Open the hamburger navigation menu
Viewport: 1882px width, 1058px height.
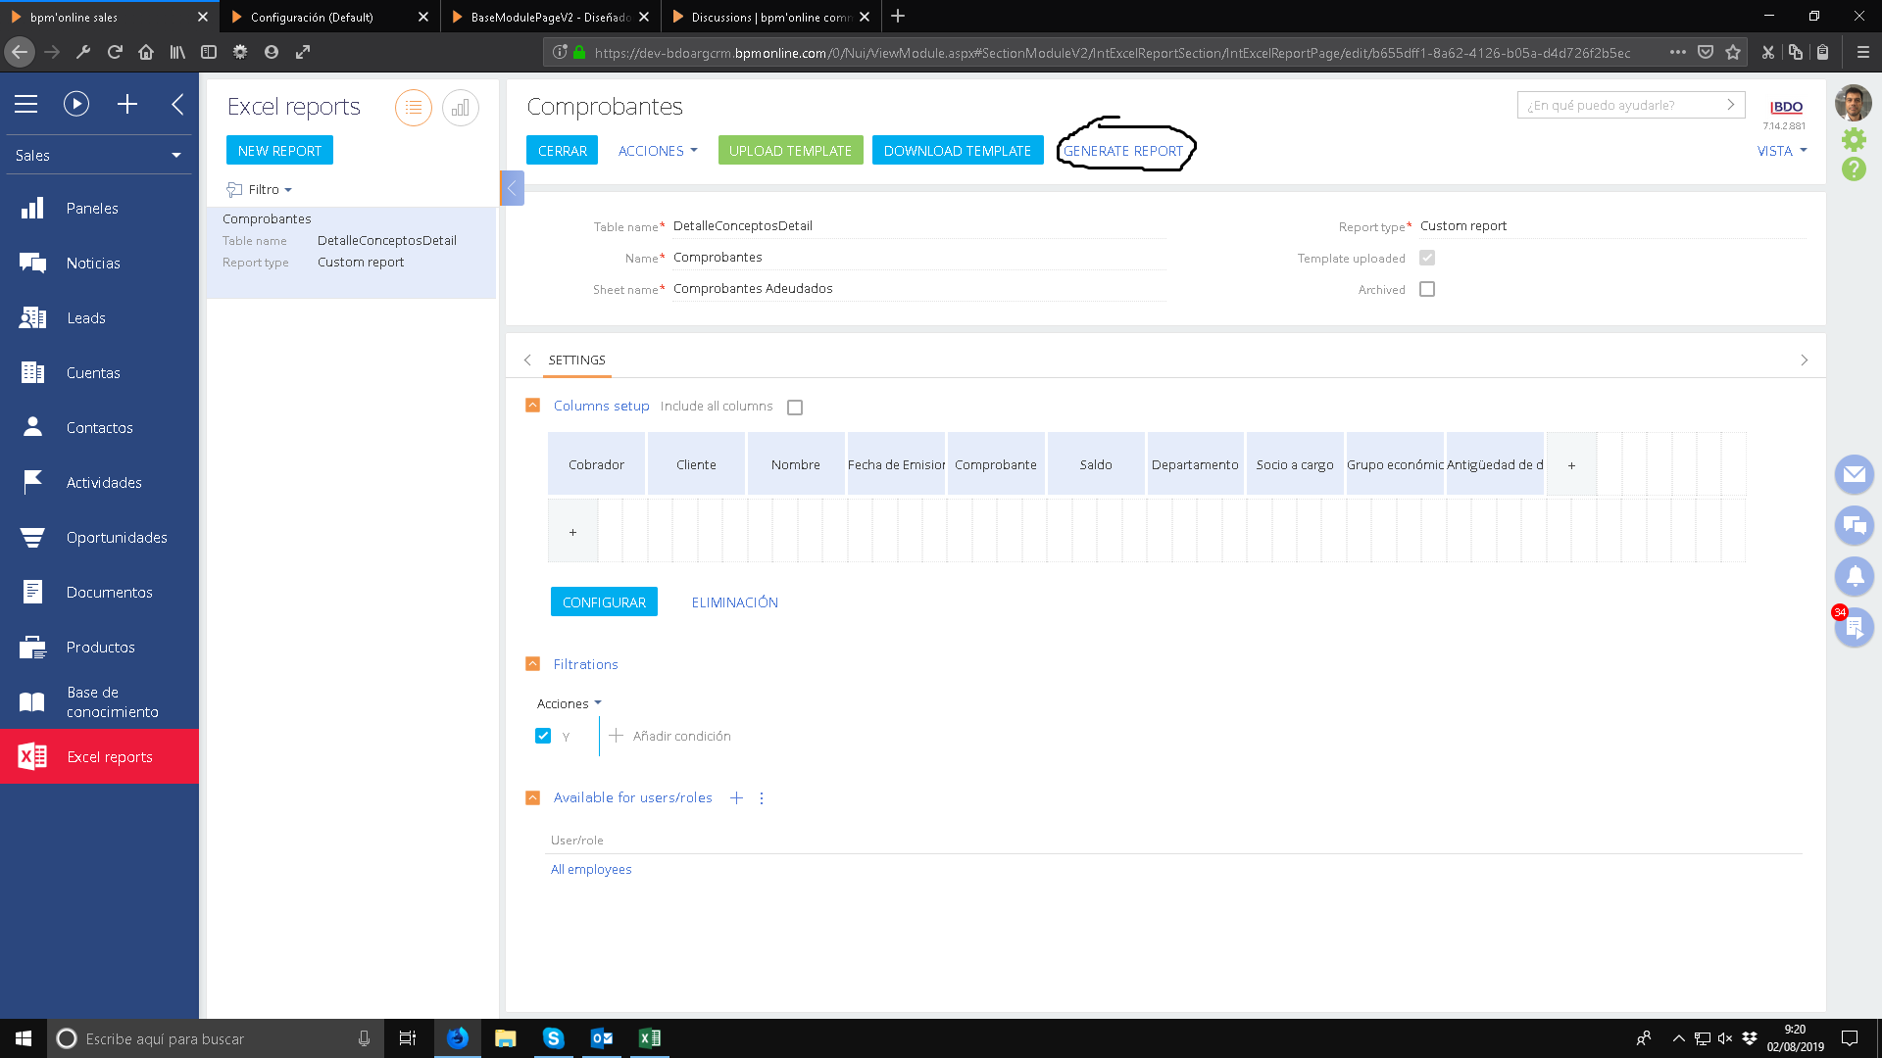tap(26, 104)
